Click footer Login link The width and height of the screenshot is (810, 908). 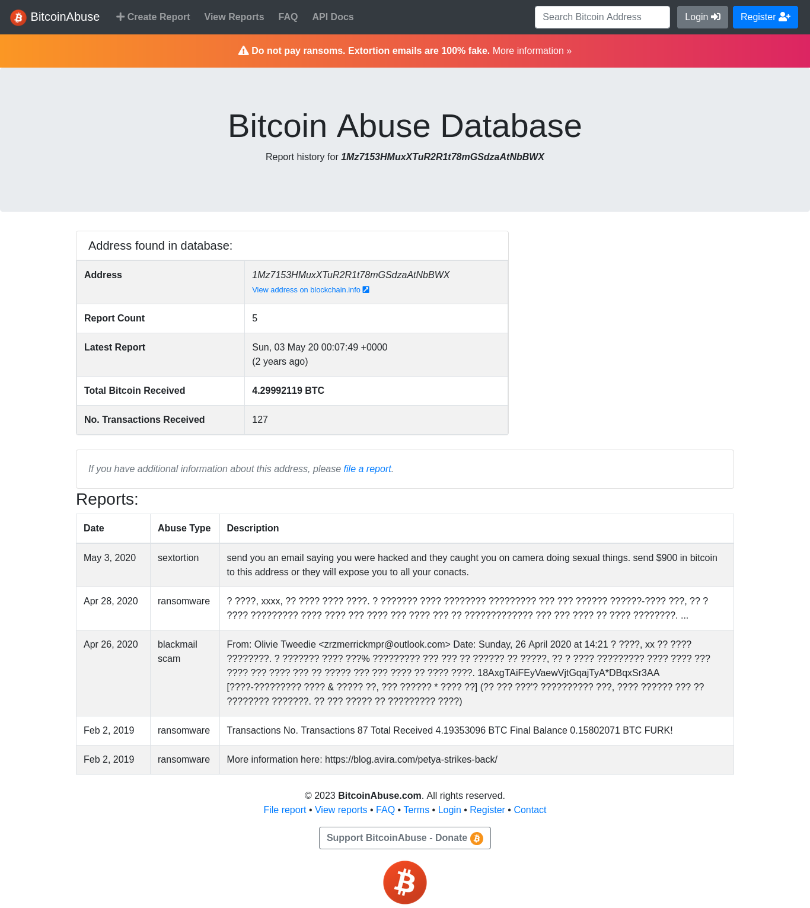click(x=449, y=810)
